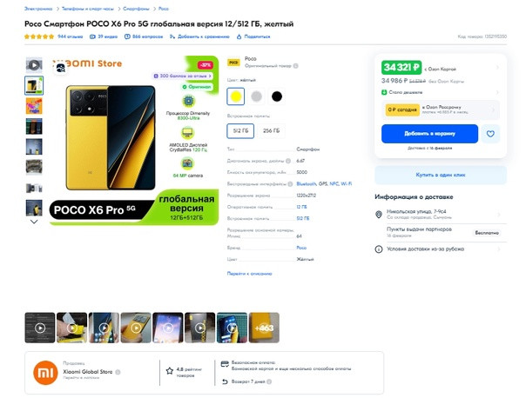Expand more thumbnails with down chevron
This screenshot has width=526, height=398.
tap(34, 222)
